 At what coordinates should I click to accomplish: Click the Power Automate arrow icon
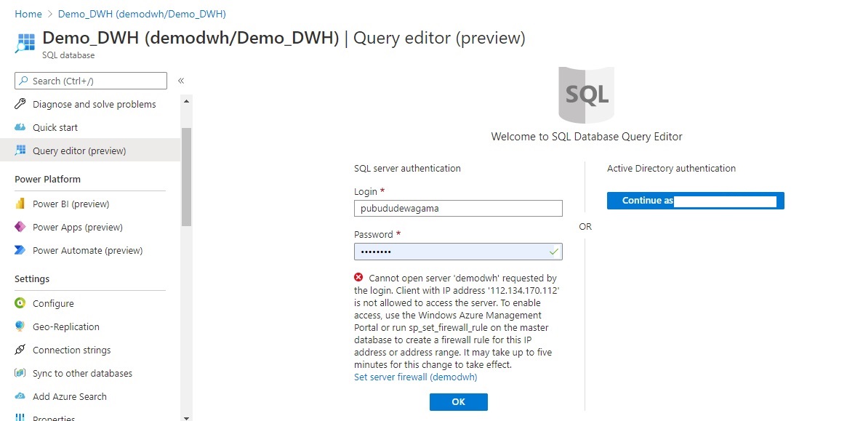pos(20,250)
